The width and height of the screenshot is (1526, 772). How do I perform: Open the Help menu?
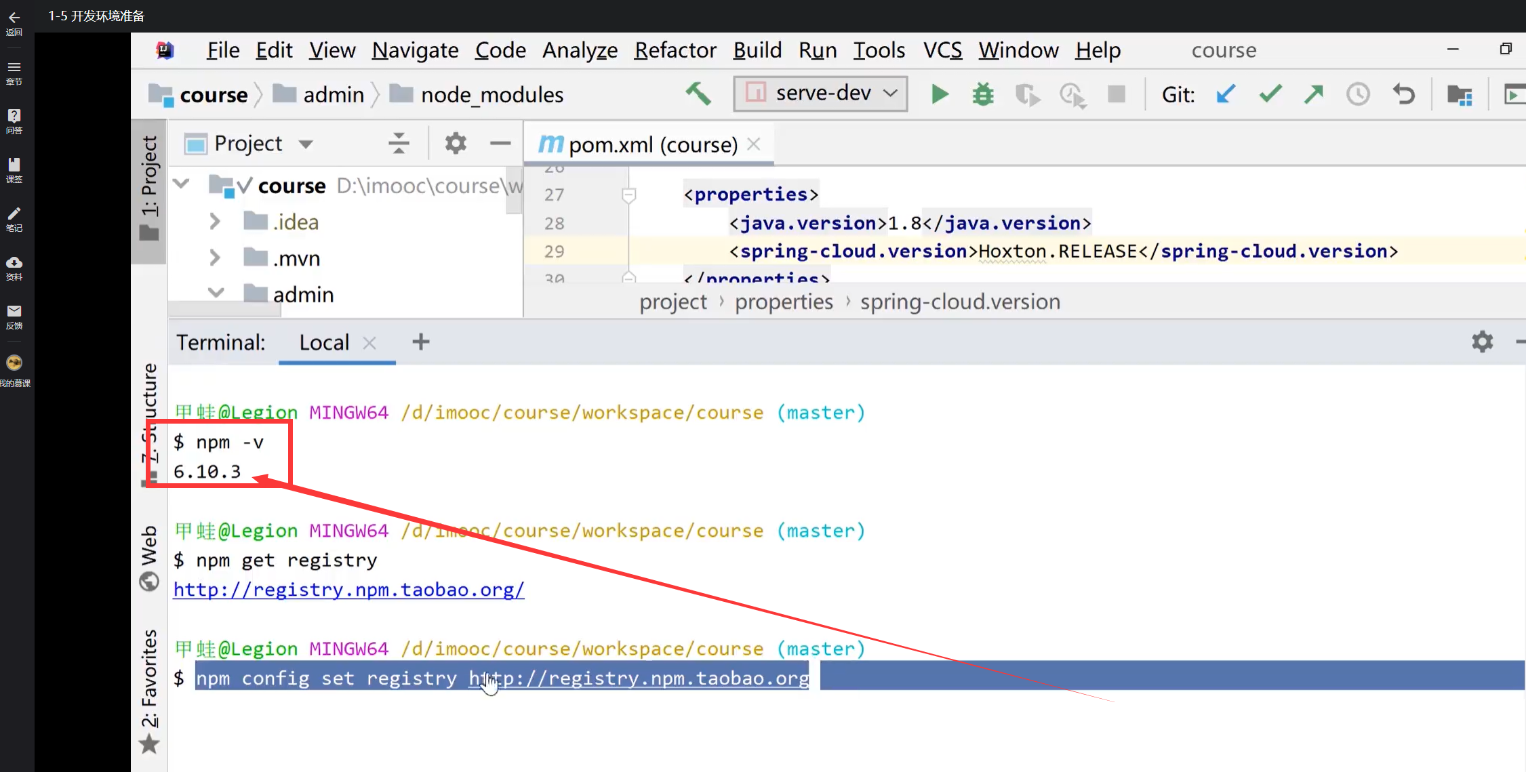(x=1098, y=50)
